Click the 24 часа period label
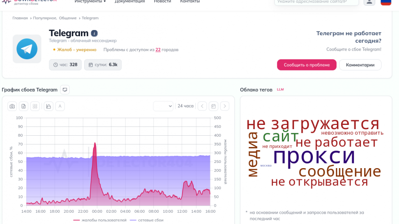Image resolution: width=399 pixels, height=224 pixels. point(185,106)
